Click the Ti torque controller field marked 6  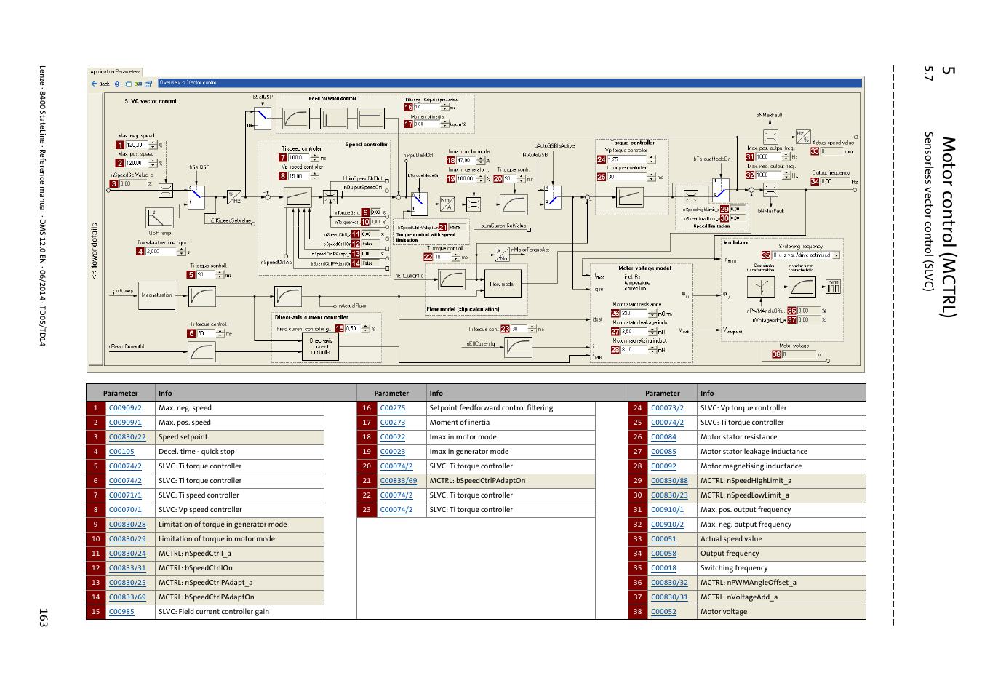[x=205, y=334]
